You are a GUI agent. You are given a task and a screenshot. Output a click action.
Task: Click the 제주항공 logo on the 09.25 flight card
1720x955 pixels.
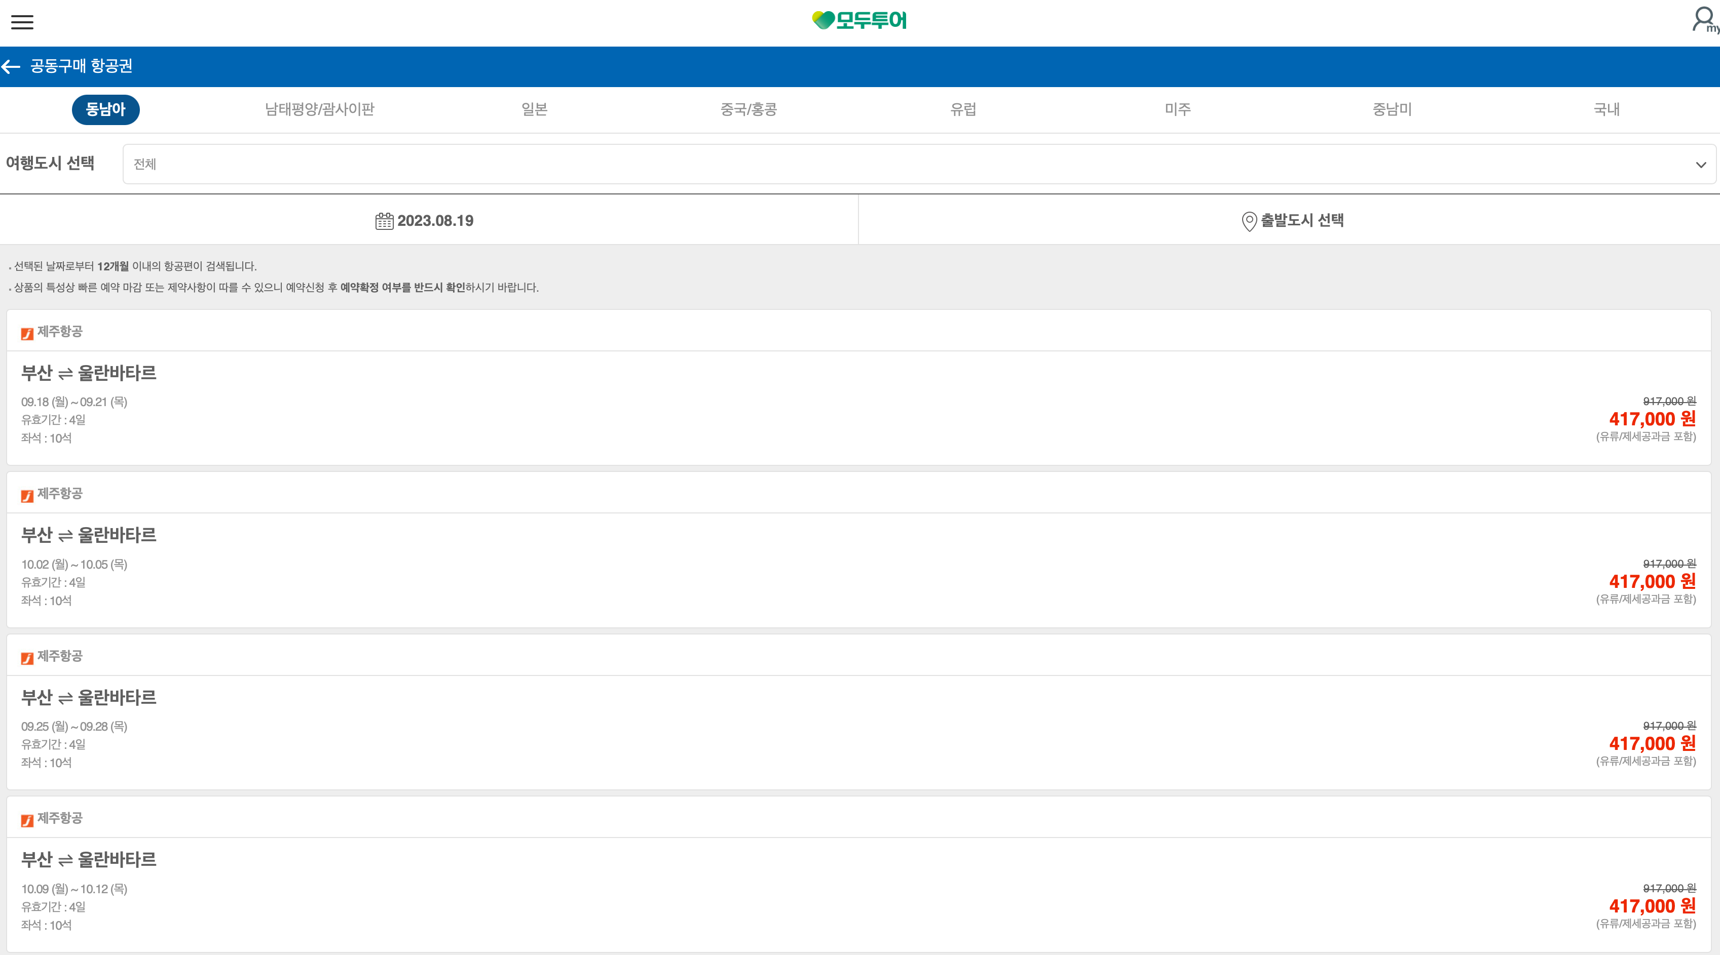27,658
